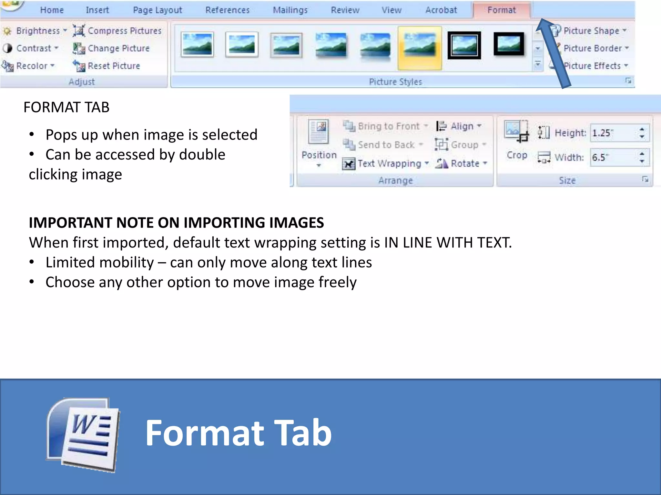Click the Reset Picture label

114,66
